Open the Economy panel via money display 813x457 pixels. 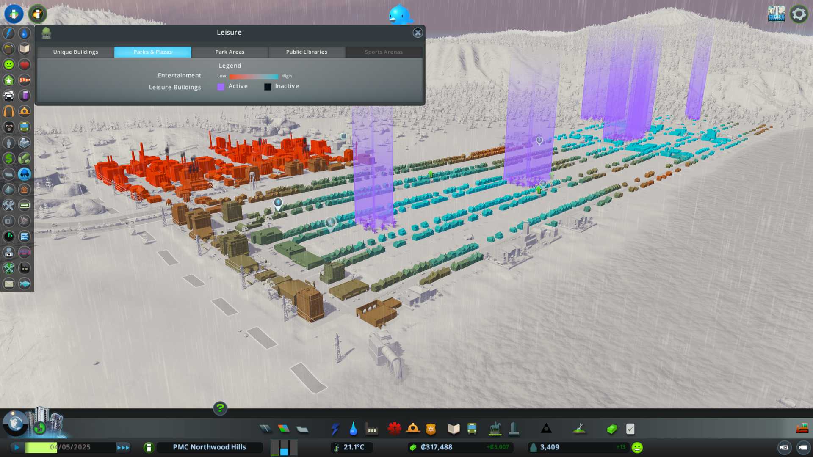(x=436, y=447)
